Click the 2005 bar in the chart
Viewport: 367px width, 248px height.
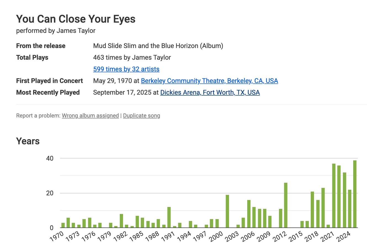coord(249,214)
